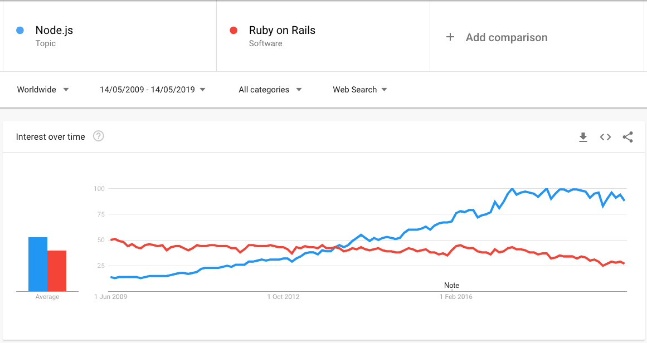The width and height of the screenshot is (647, 343).
Task: Click the help icon next to Interest over time
Action: coord(99,135)
